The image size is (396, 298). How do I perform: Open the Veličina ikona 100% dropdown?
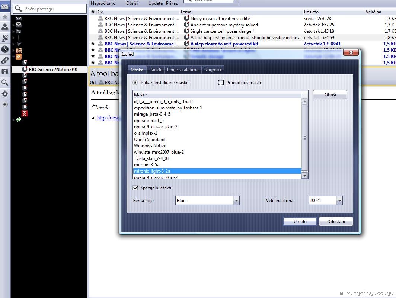325,200
